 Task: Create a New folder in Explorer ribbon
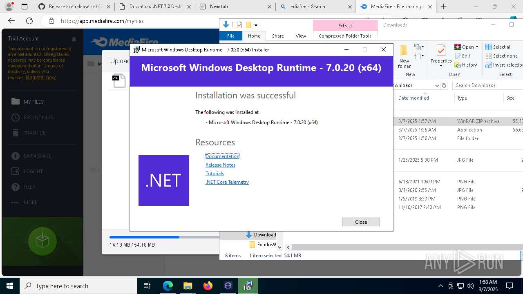click(x=404, y=56)
